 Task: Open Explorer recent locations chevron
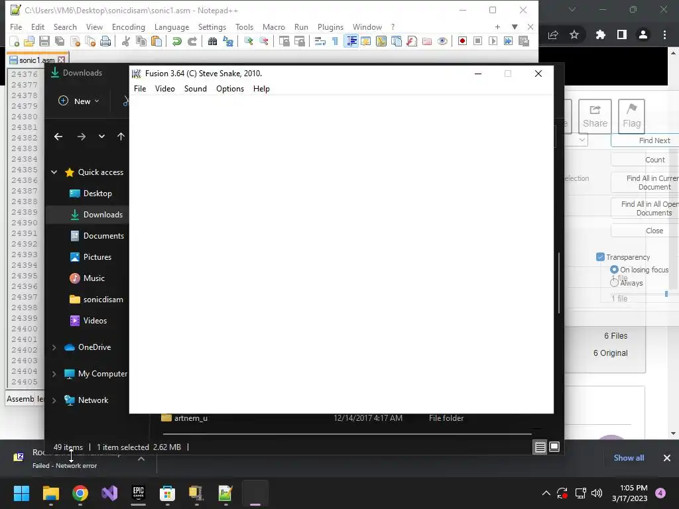pos(101,137)
